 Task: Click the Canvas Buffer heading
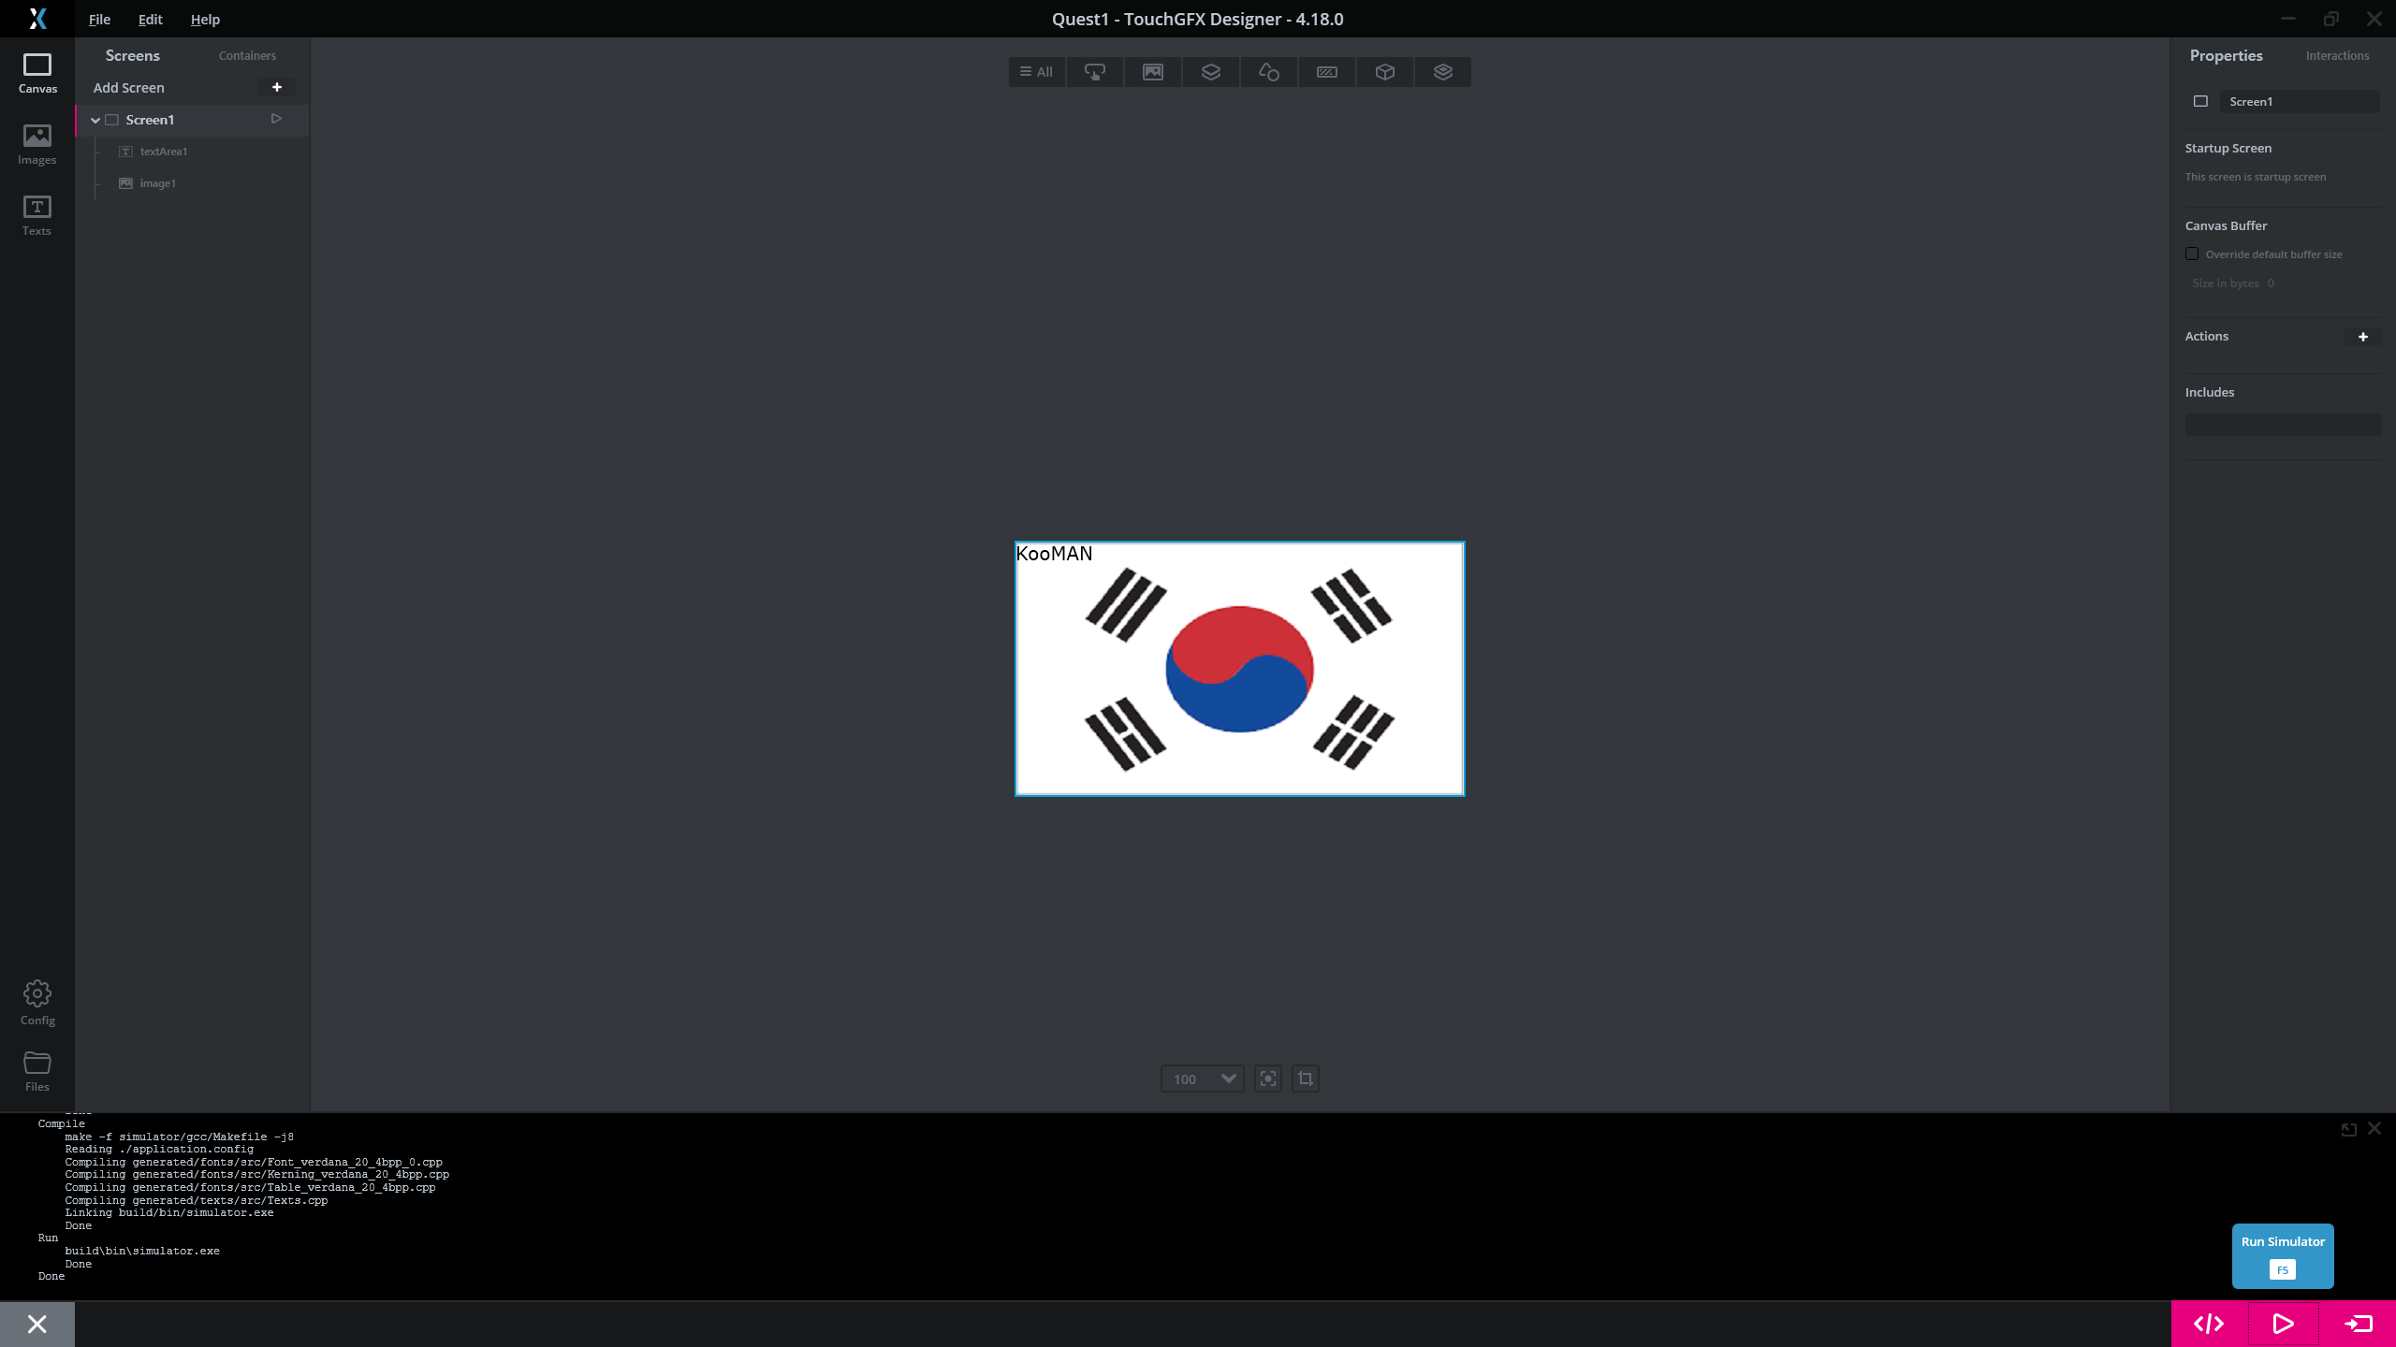tap(2226, 225)
